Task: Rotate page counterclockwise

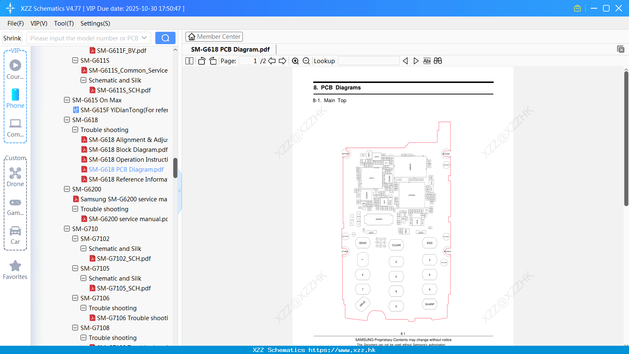Action: coord(202,61)
